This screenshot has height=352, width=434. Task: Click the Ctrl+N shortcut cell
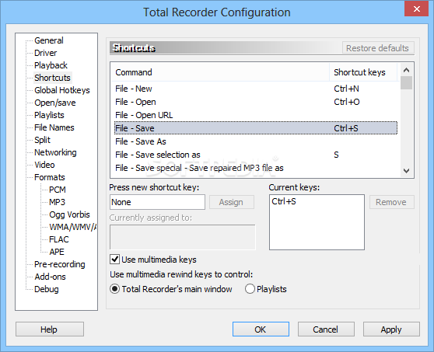[x=346, y=89]
